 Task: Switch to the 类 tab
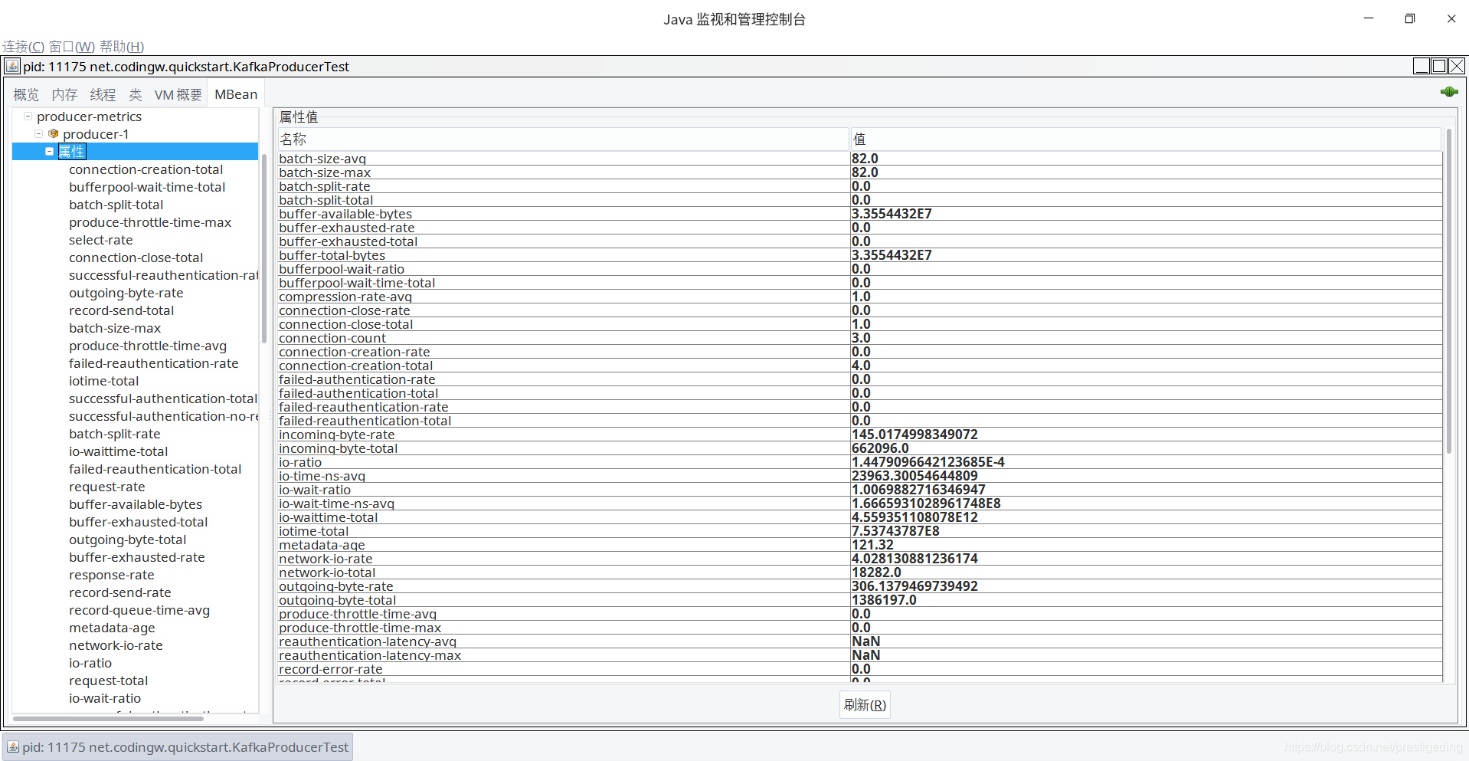coord(136,94)
